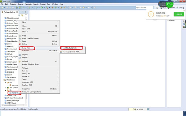The height and width of the screenshot is (116, 186).
Task: Collapse the TestDemo project node
Action: (x=3, y=80)
